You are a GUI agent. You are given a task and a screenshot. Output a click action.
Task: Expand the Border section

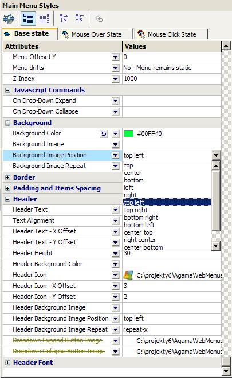(x=7, y=177)
